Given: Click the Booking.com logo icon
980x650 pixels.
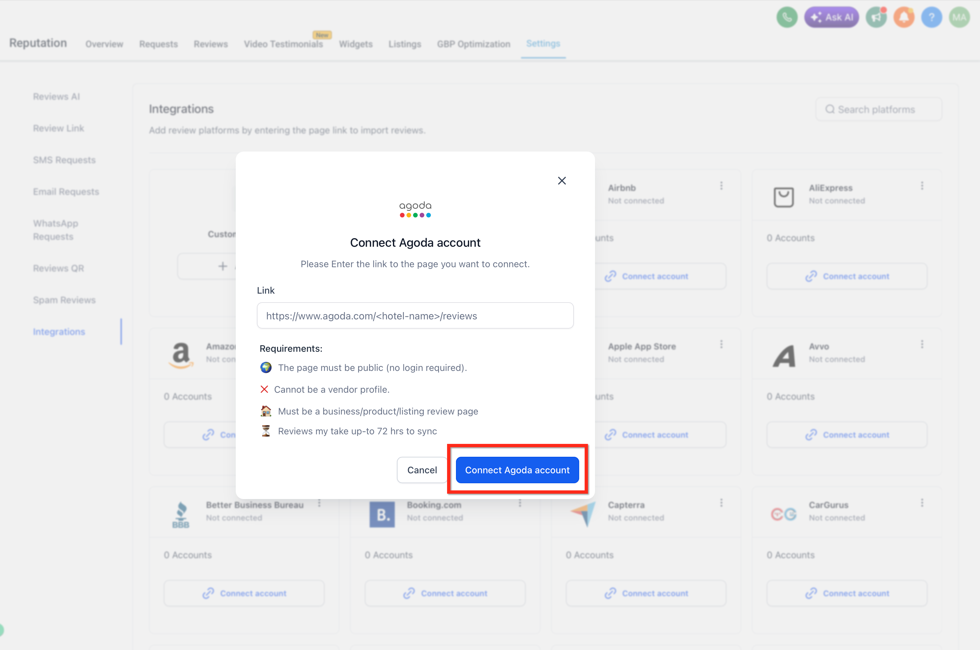Looking at the screenshot, I should coord(382,515).
